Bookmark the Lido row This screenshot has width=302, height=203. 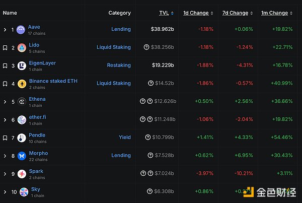5,48
